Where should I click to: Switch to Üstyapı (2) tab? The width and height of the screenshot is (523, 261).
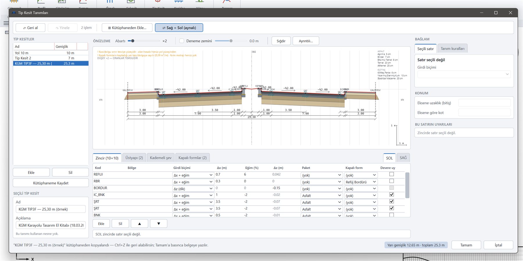click(x=134, y=158)
